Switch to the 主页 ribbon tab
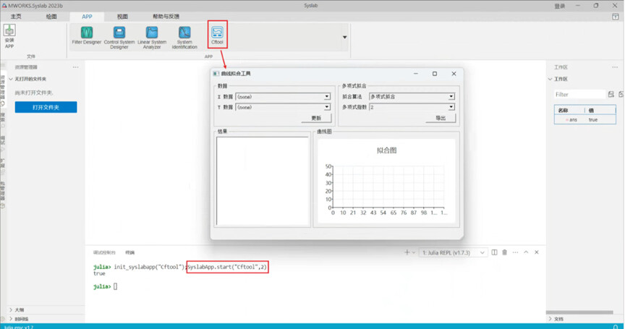 pos(16,17)
